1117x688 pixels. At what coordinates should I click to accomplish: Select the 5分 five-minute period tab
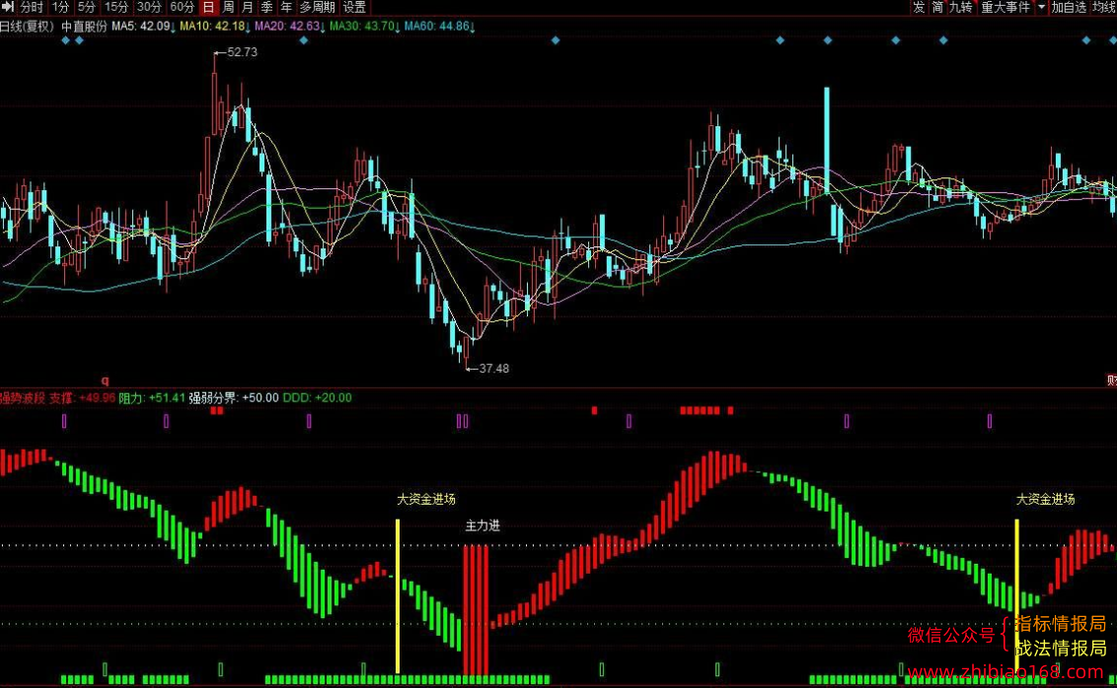[86, 7]
